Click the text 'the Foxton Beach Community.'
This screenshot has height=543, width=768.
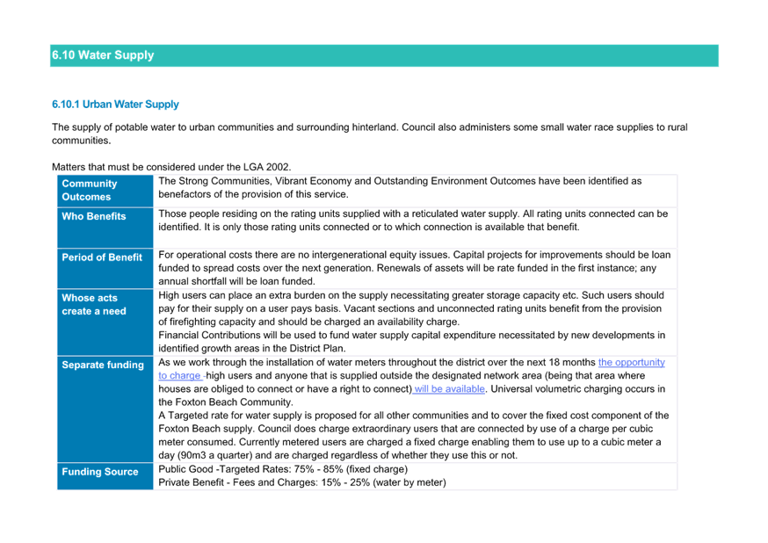[x=225, y=402]
